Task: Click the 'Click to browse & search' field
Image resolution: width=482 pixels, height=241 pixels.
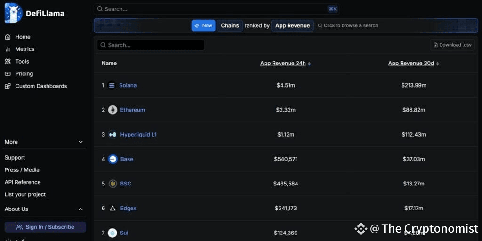Action: 348,25
